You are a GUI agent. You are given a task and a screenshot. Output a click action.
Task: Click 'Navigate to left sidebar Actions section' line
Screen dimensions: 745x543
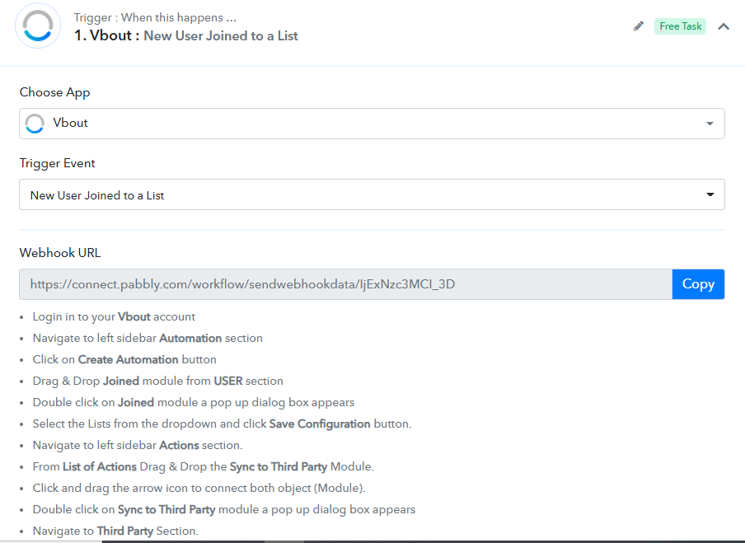[x=138, y=445]
